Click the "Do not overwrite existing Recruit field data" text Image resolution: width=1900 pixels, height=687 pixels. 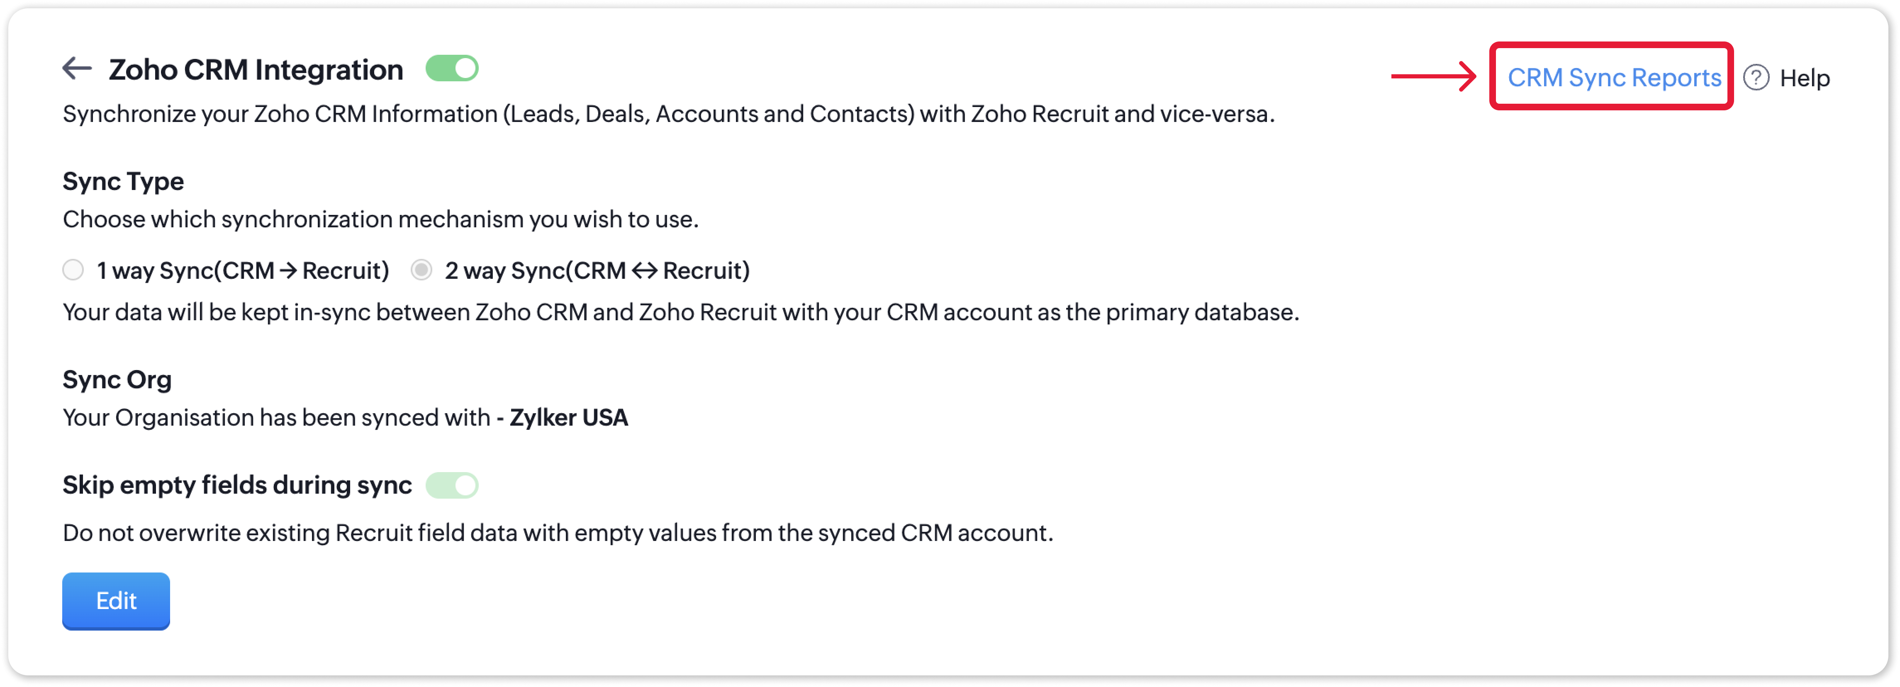[x=558, y=533]
